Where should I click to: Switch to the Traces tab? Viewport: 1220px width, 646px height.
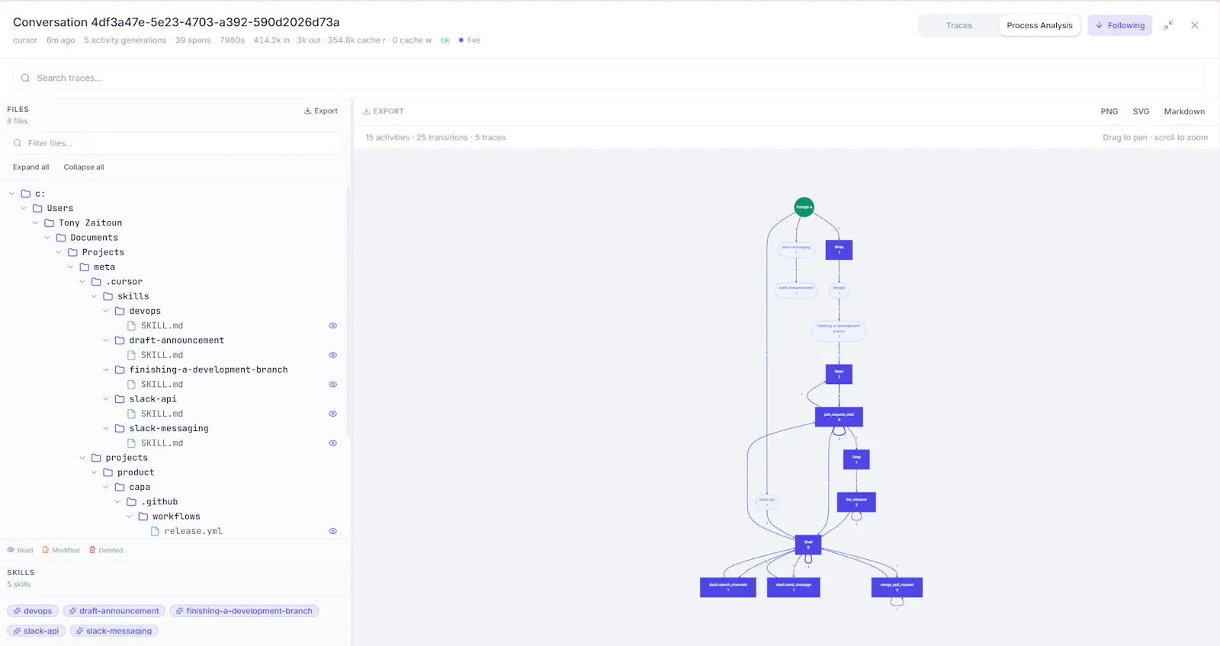pos(958,25)
